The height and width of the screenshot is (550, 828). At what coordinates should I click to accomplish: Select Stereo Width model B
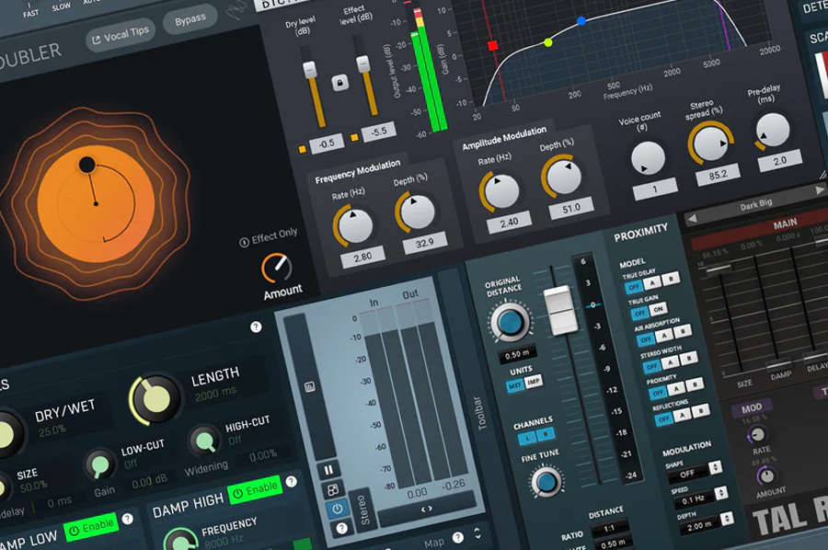coord(688,359)
